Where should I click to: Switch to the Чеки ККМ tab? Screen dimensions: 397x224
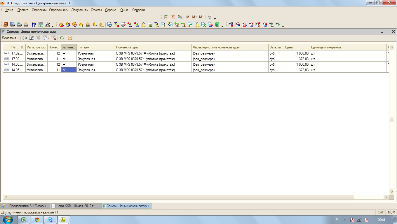76,206
